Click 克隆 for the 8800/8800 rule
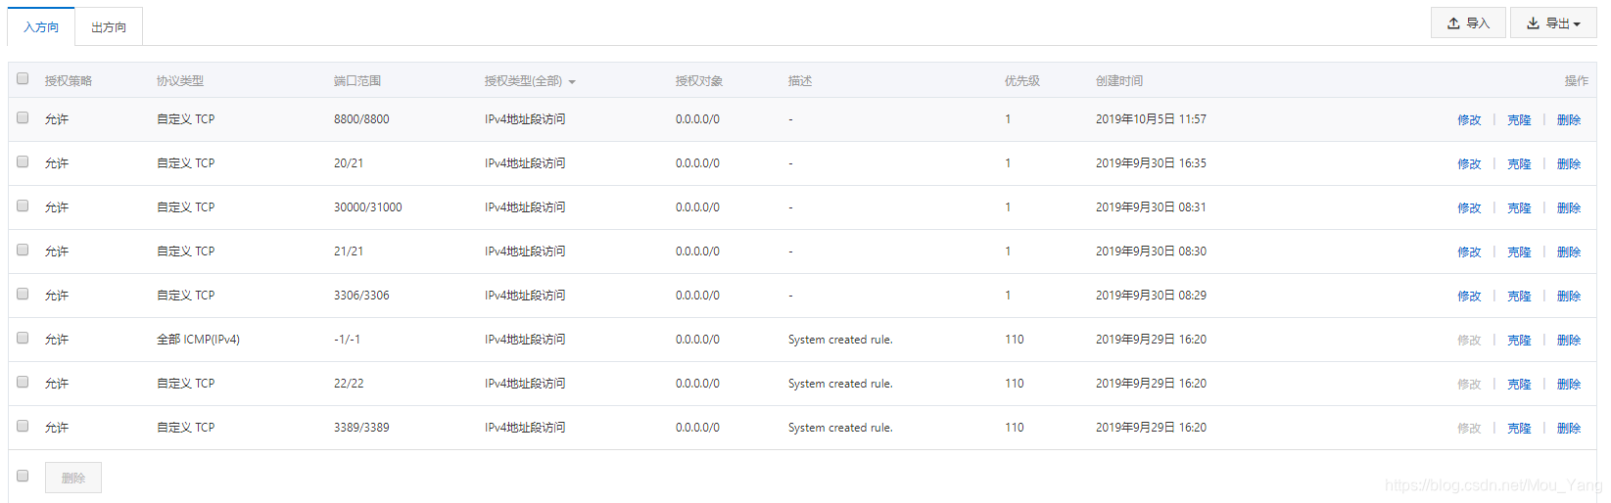1611x503 pixels. click(x=1519, y=120)
